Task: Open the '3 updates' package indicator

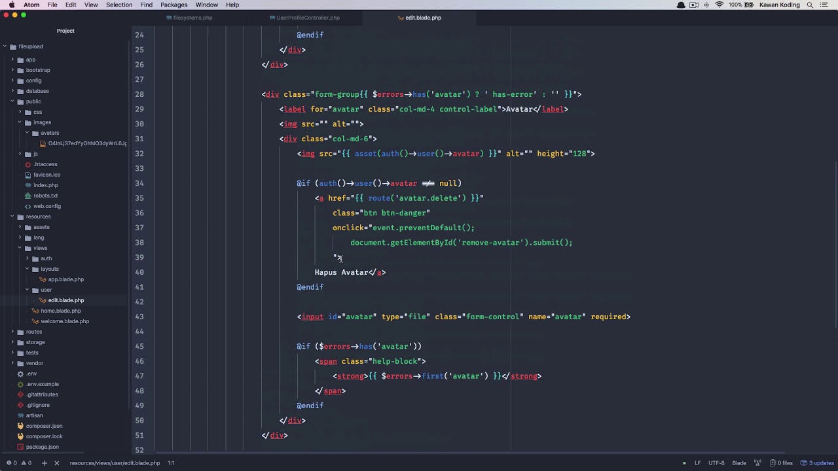Action: 818,463
